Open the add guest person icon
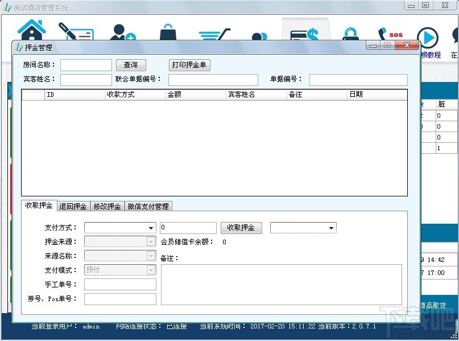The image size is (459, 341). point(123,32)
